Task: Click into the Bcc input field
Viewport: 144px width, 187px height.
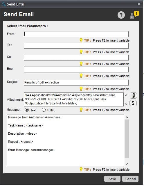Action: (76, 70)
